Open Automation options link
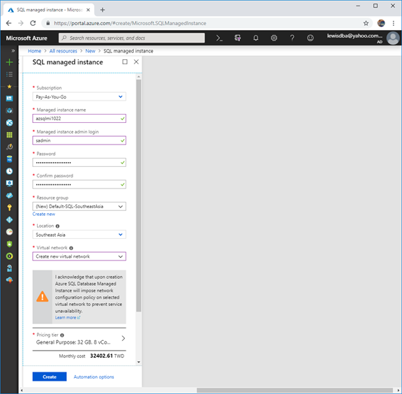The image size is (402, 394). 94,377
